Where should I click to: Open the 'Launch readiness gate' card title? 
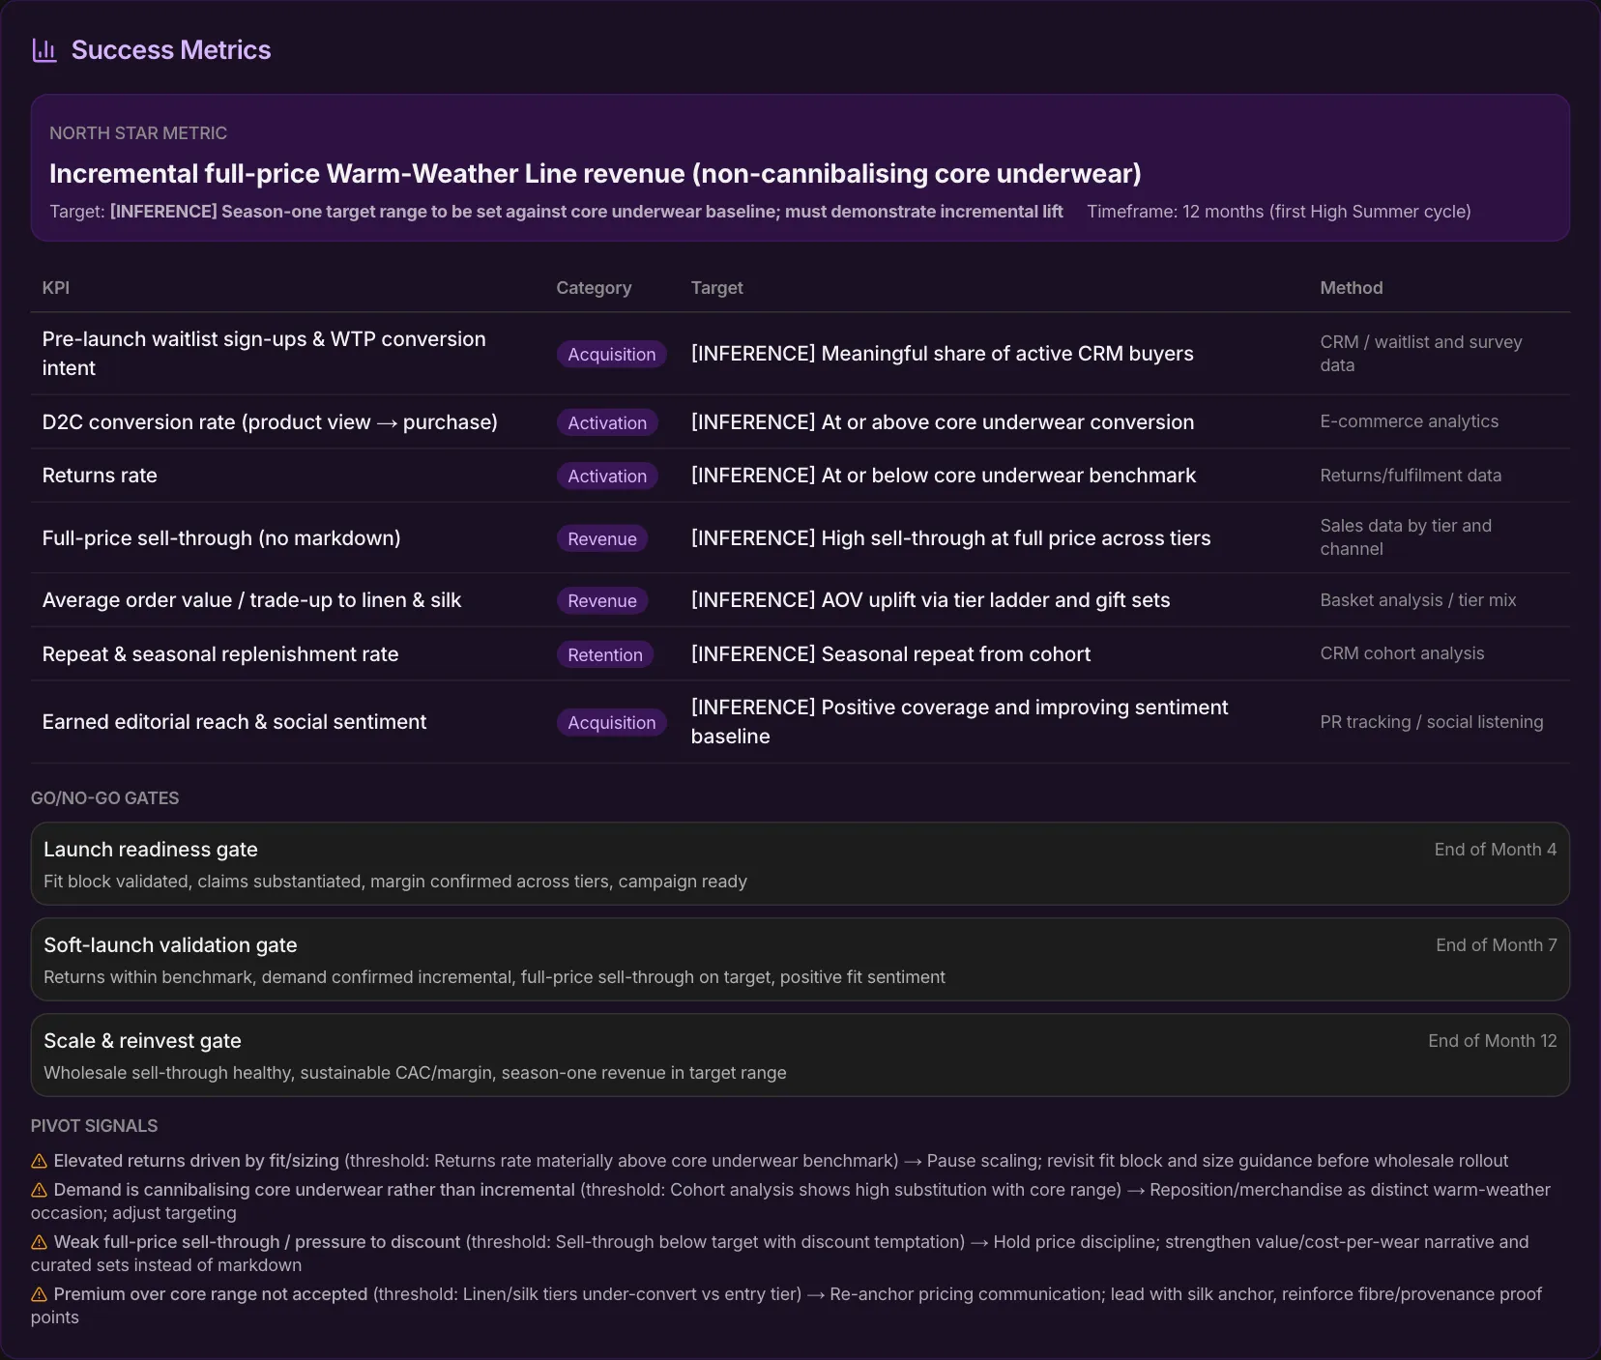click(x=151, y=850)
